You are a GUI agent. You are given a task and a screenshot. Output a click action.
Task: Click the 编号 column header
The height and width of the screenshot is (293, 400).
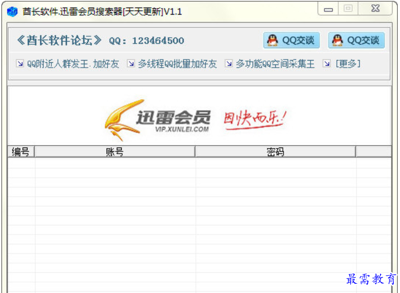coord(21,152)
